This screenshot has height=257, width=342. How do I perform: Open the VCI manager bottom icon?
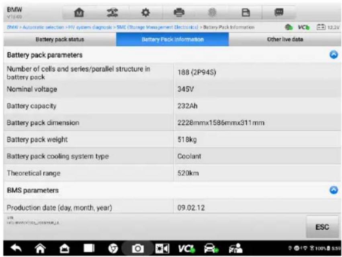pyautogui.click(x=186, y=249)
